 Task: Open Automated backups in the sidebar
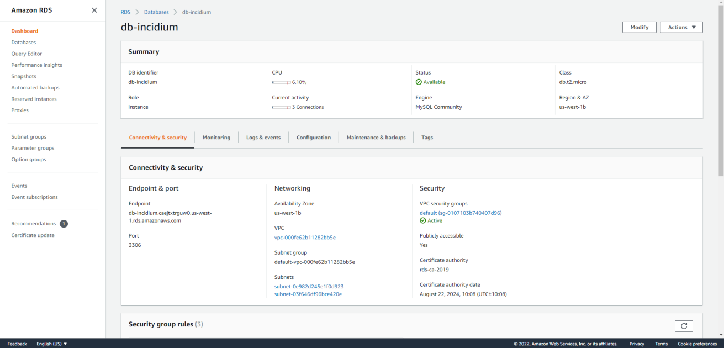[x=35, y=88]
